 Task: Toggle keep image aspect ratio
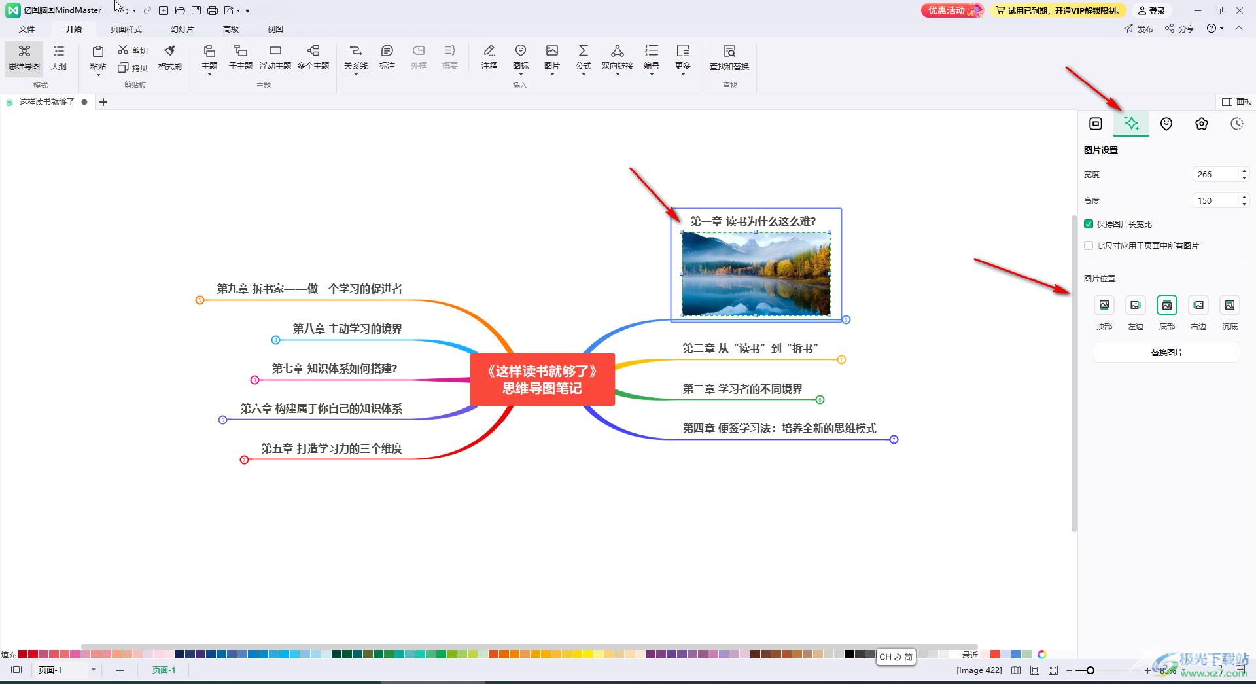[1089, 224]
